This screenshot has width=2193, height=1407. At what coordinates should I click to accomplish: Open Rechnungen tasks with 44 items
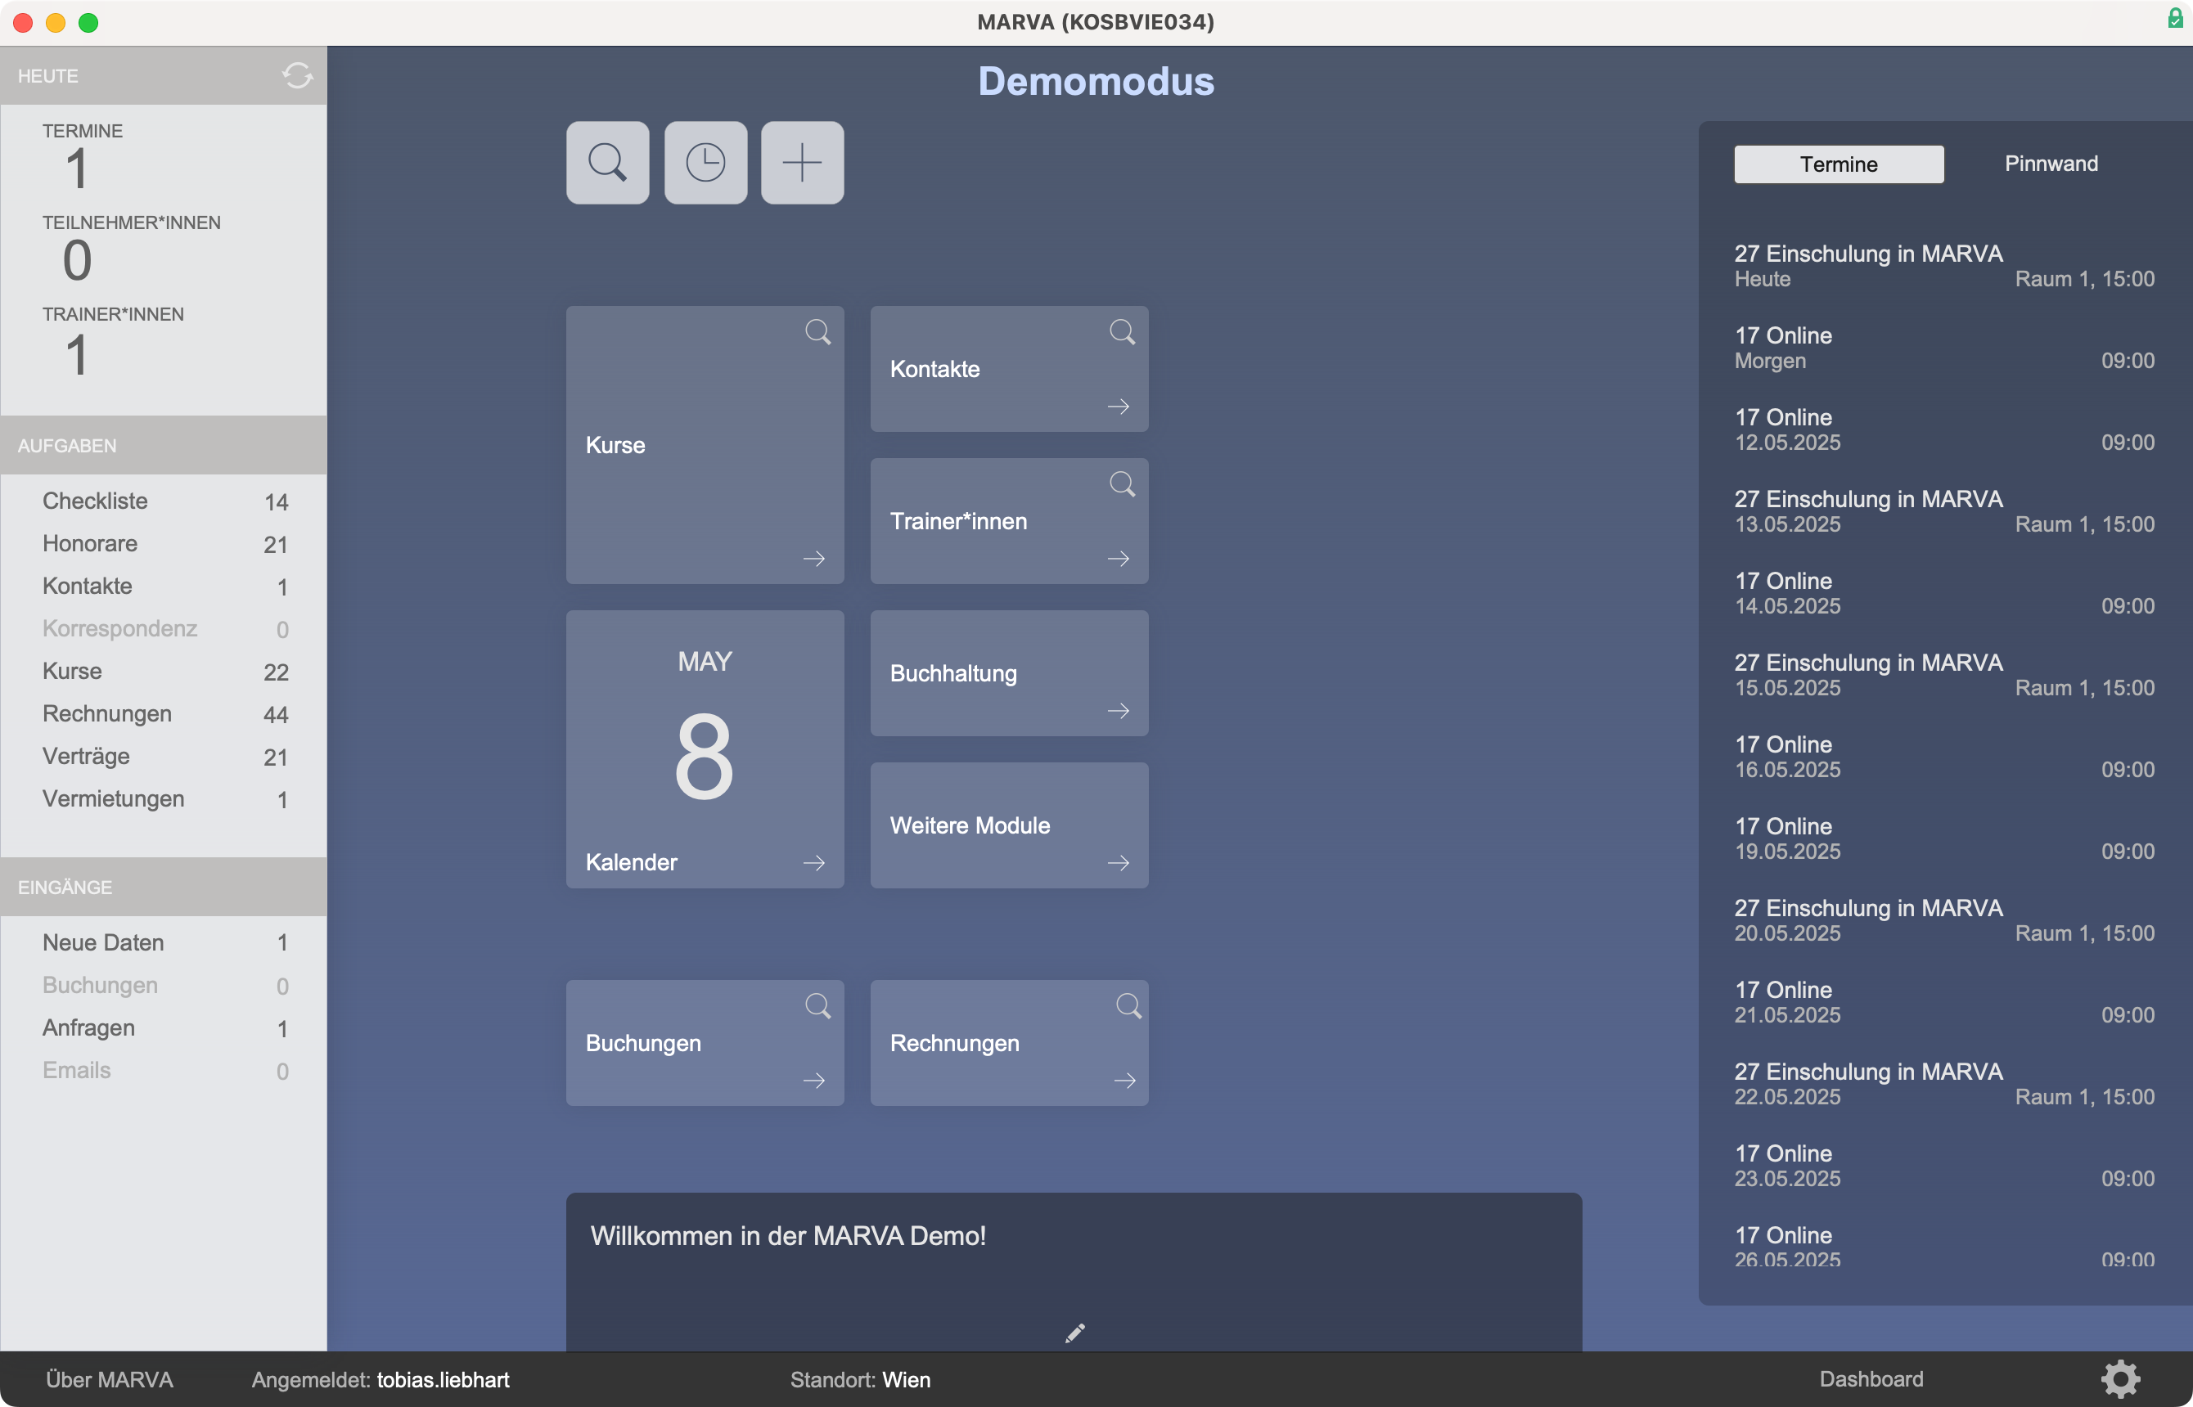pyautogui.click(x=107, y=713)
